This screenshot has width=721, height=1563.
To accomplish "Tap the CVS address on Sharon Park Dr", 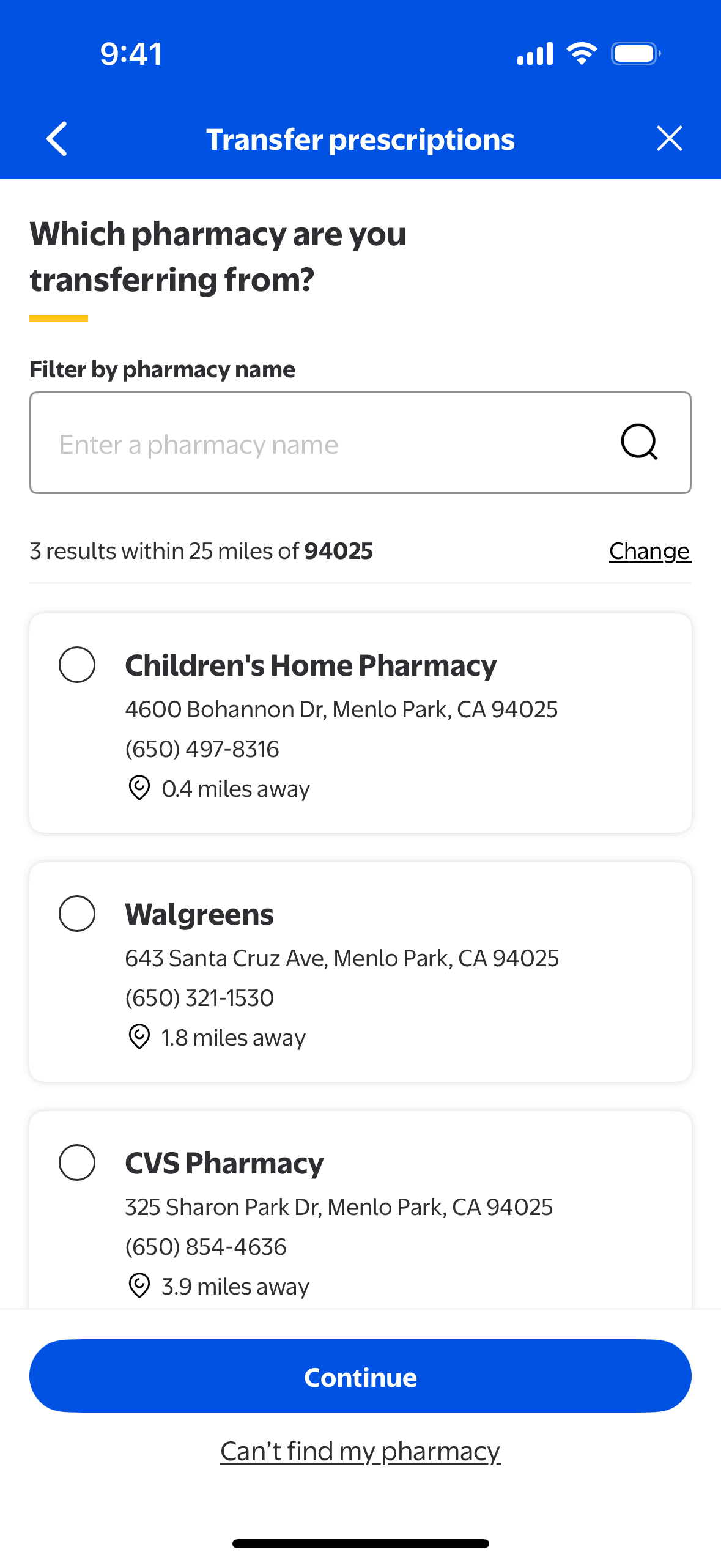I will coord(339,1207).
